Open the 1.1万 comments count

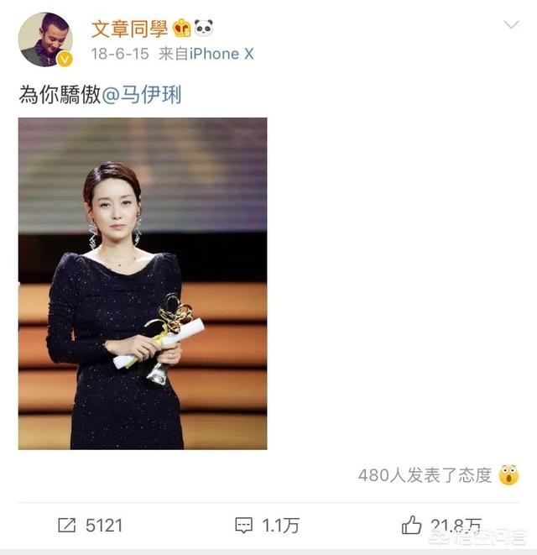coord(280,526)
